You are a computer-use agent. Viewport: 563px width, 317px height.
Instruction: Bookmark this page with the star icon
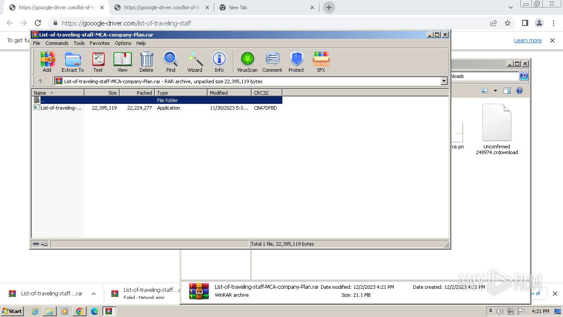(x=508, y=23)
